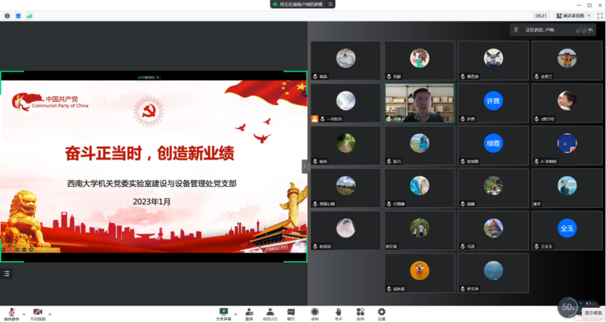Image resolution: width=606 pixels, height=323 pixels.
Task: Click the meeting info icon at top left
Action: click(x=7, y=16)
